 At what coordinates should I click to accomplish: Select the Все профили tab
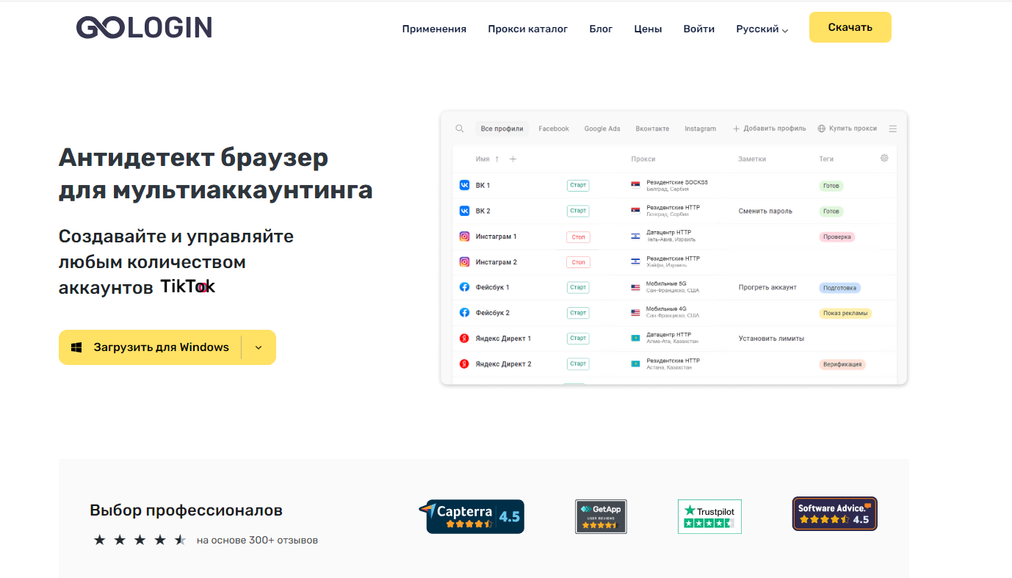click(502, 129)
